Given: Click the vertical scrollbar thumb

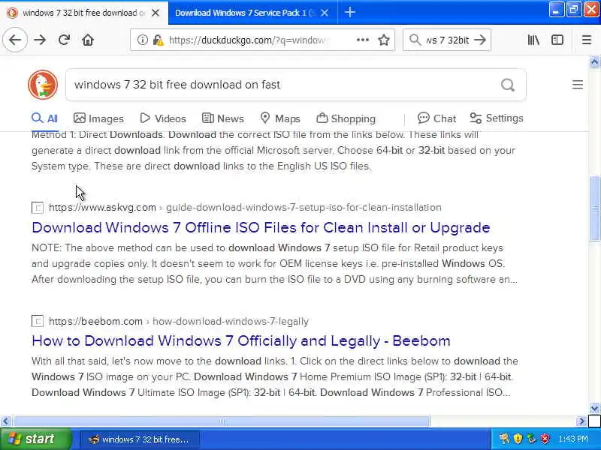Looking at the screenshot, I should coord(594,209).
